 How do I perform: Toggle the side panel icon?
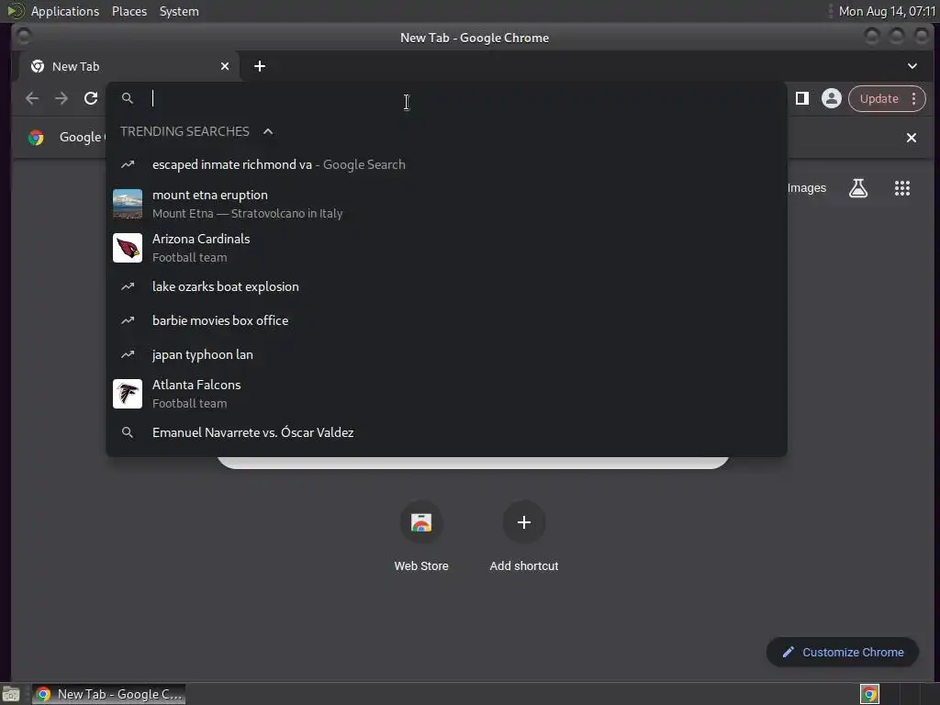tap(801, 98)
